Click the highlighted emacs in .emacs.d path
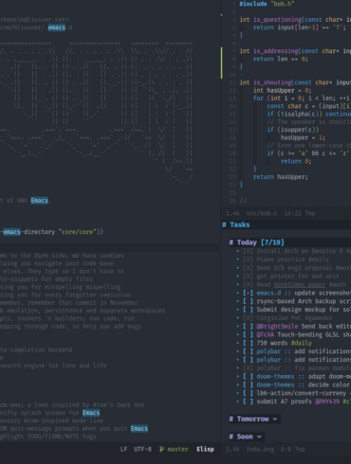The image size is (351, 464). [x=57, y=27]
